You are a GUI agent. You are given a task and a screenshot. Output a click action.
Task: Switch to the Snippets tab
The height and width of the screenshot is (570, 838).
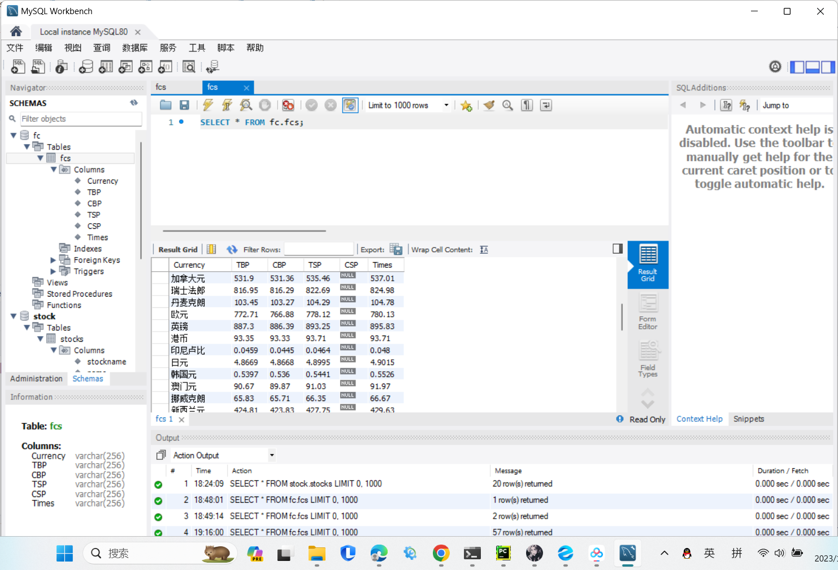(749, 419)
